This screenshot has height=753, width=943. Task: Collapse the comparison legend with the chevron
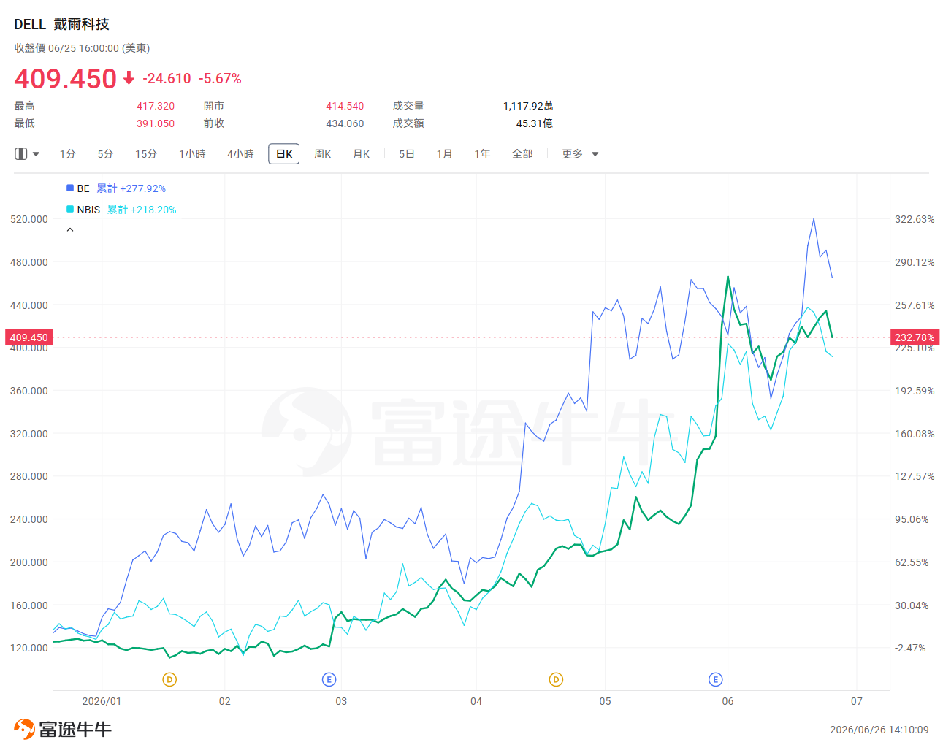pos(70,230)
